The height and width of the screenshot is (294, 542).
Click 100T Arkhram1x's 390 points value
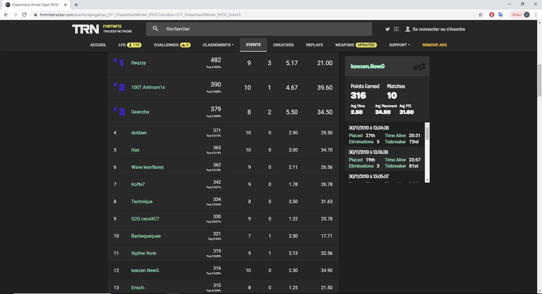pos(216,84)
